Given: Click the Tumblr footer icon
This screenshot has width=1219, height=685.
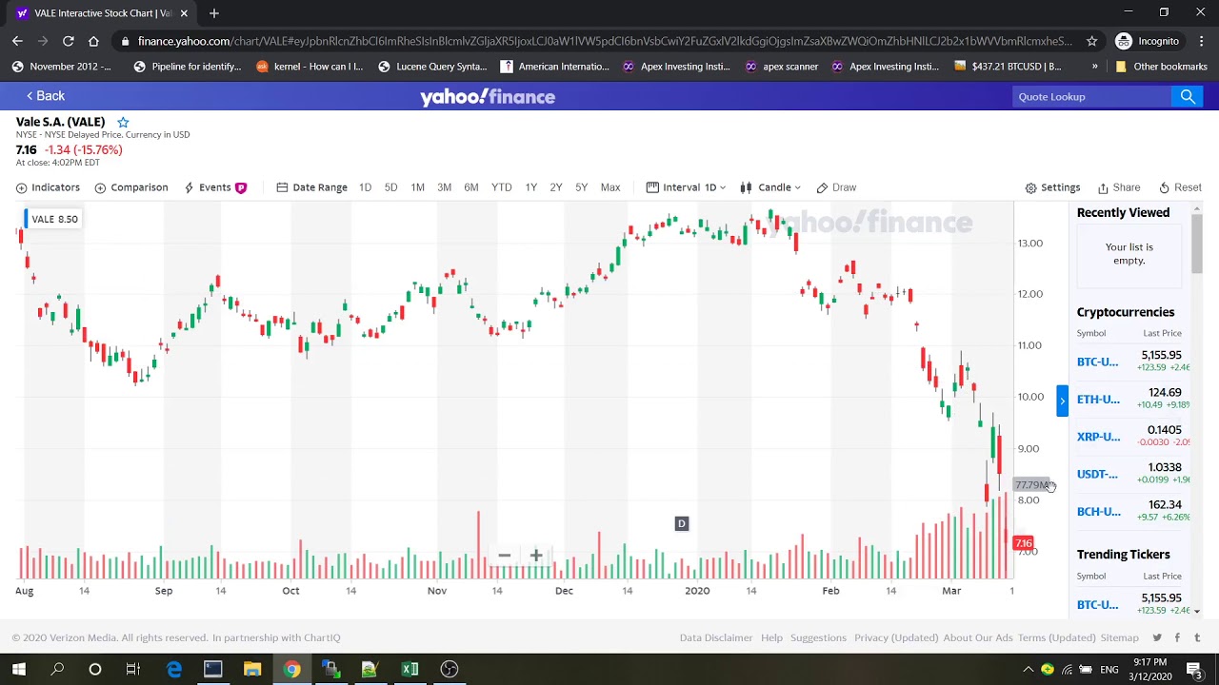Looking at the screenshot, I should click(x=1197, y=637).
